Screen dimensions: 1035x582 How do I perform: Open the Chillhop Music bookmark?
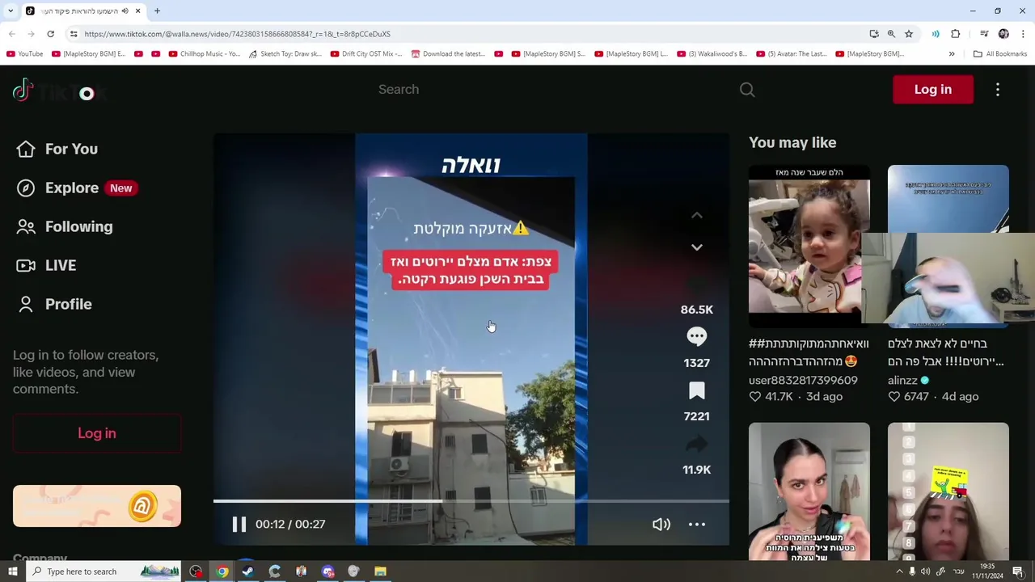205,54
